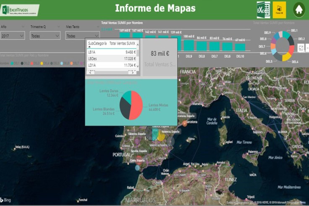309x206 pixels.
Task: Open the Trimestre Q Todas dropdown
Action: coord(45,36)
